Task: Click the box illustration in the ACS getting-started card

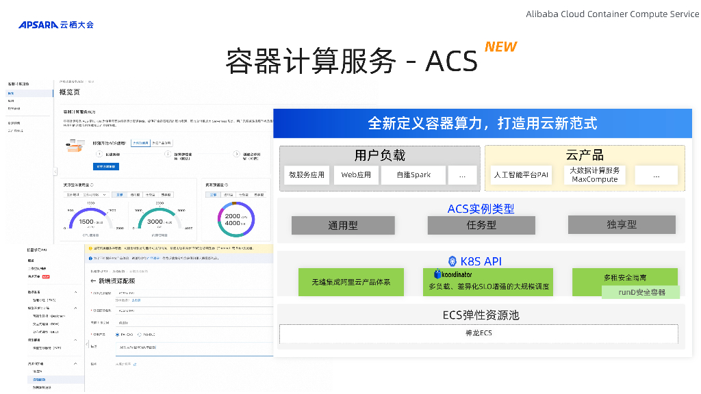Action: point(73,145)
